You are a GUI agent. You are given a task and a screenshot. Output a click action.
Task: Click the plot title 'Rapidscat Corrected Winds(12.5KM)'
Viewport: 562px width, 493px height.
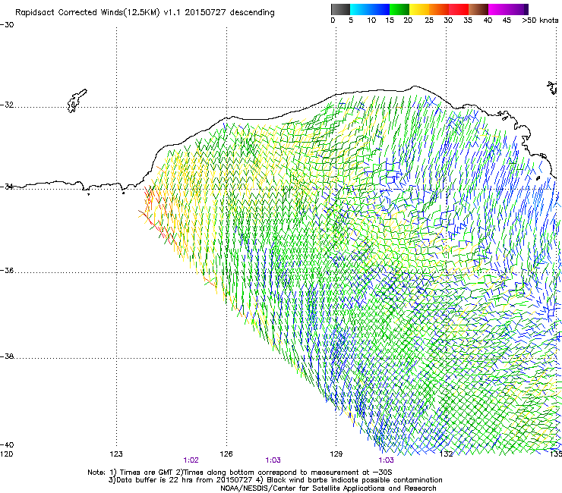click(87, 13)
